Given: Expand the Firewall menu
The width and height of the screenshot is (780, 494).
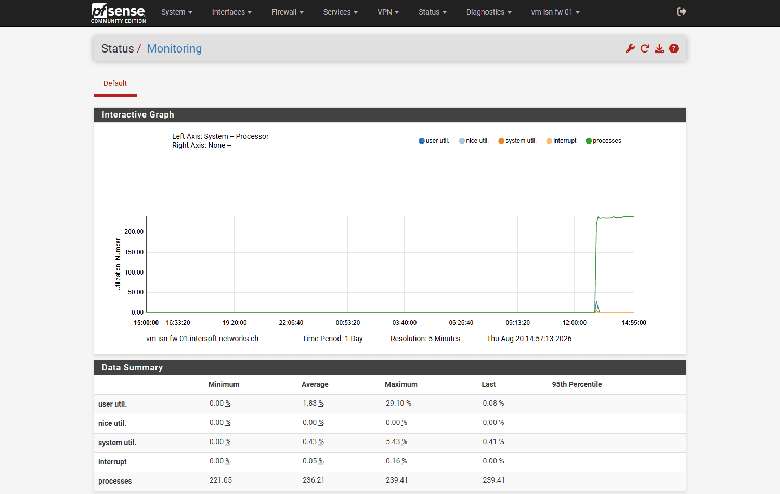Looking at the screenshot, I should pos(288,12).
